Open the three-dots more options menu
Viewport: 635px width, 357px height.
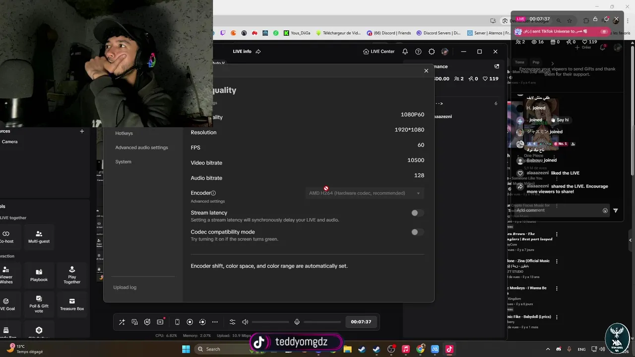pos(215,322)
